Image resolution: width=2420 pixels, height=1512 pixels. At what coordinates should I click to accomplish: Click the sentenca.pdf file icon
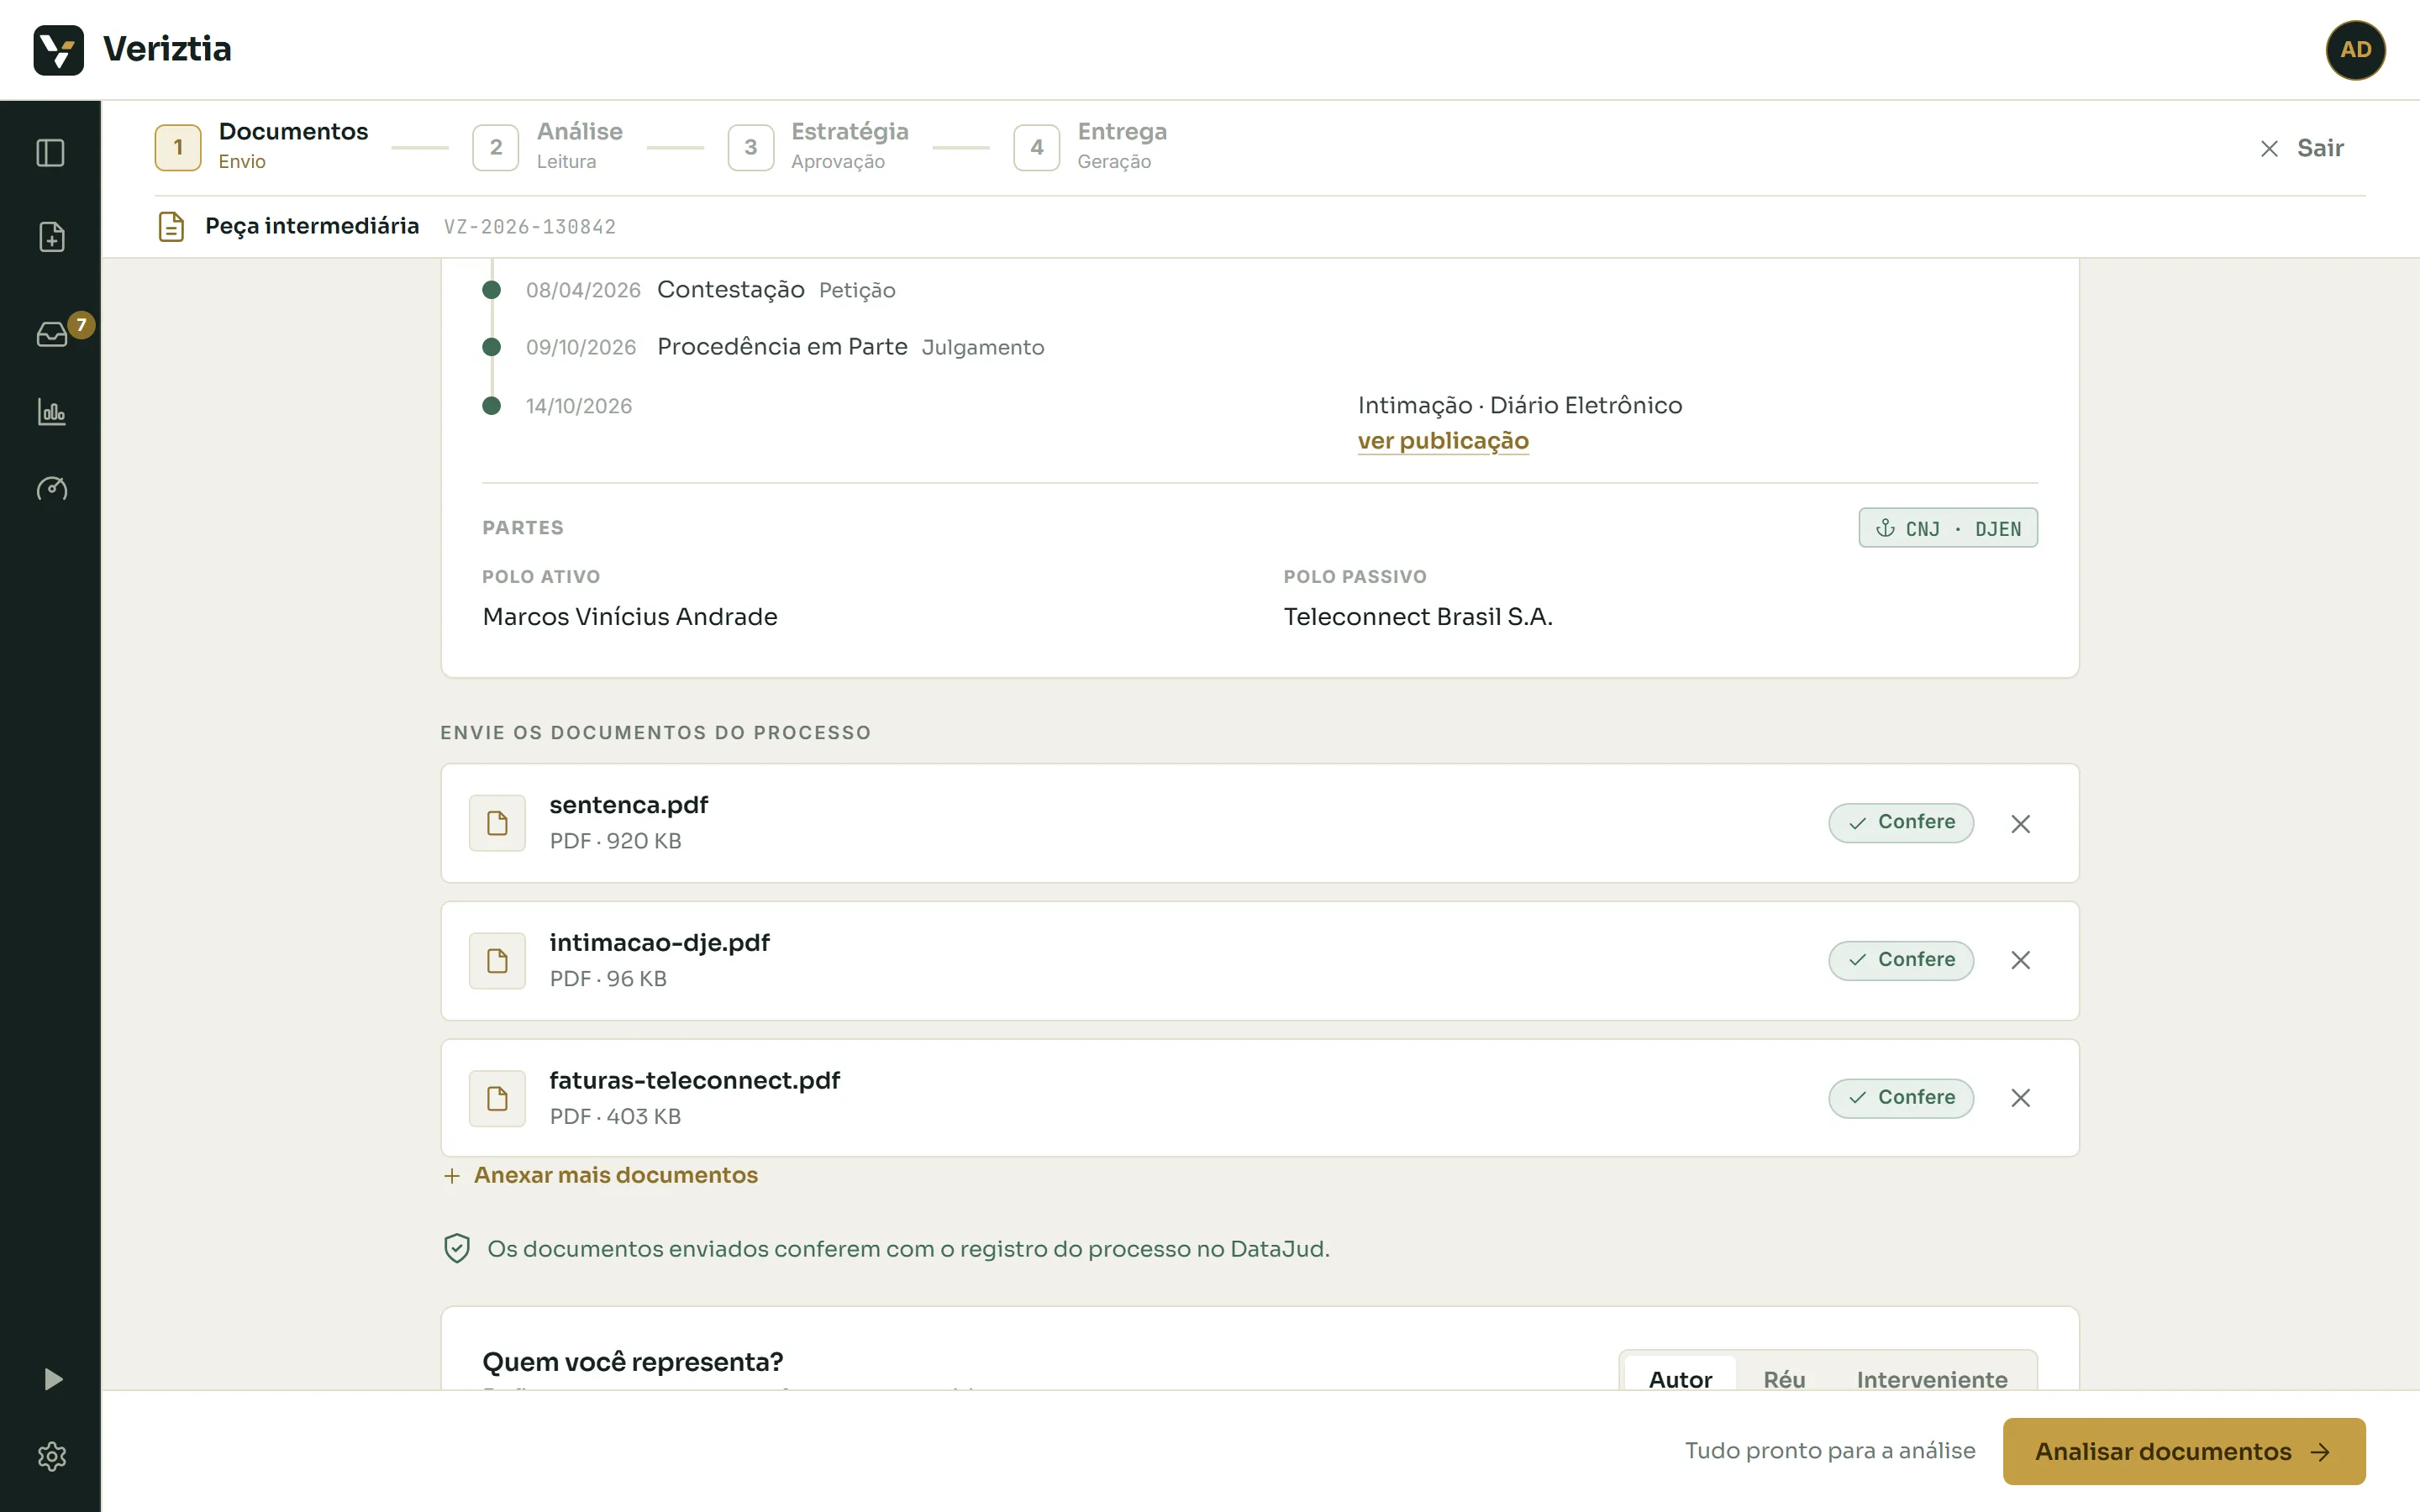click(497, 823)
